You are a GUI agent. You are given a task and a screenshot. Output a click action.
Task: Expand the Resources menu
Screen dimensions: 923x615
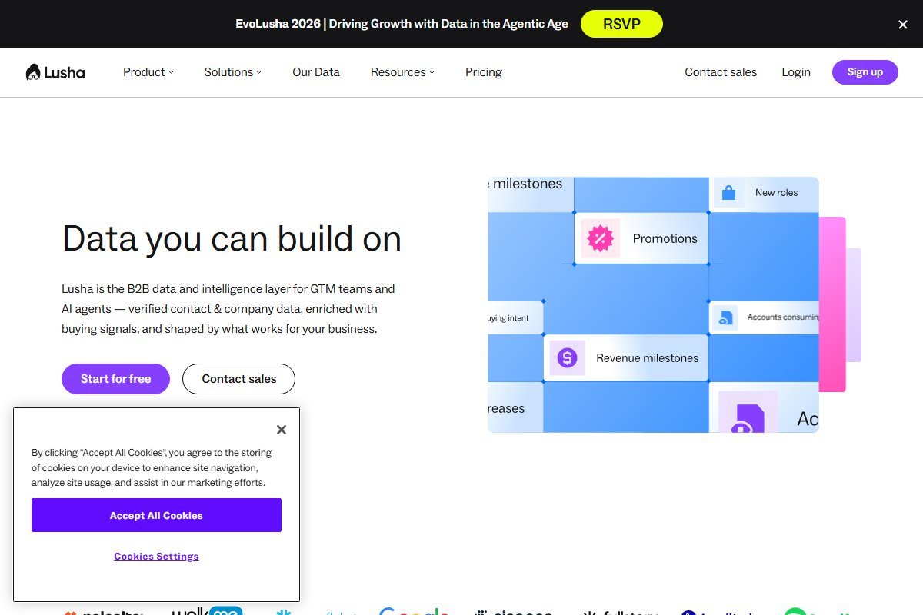[x=402, y=72]
